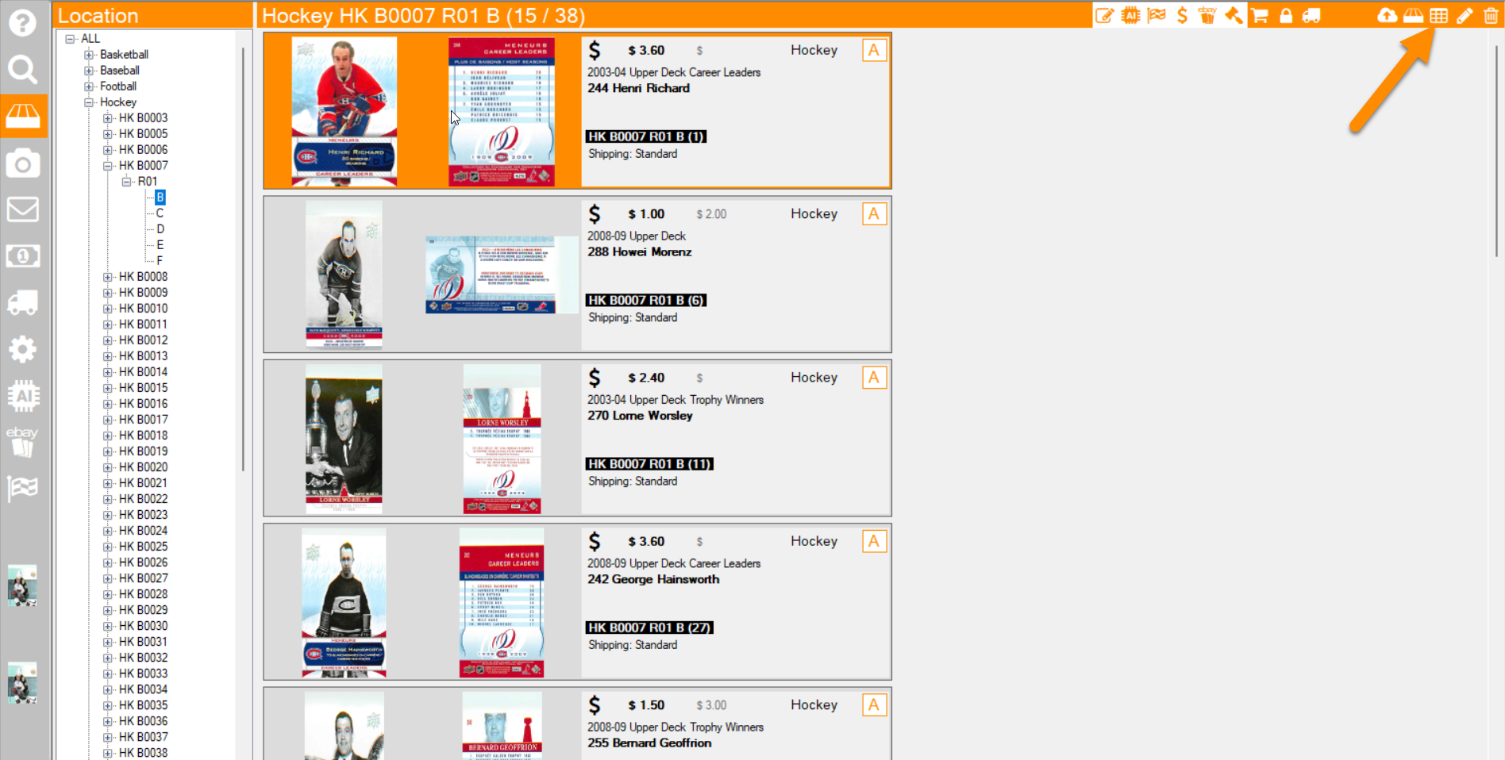The height and width of the screenshot is (760, 1505).
Task: Click the shopping cart toolbar icon
Action: pos(1260,15)
